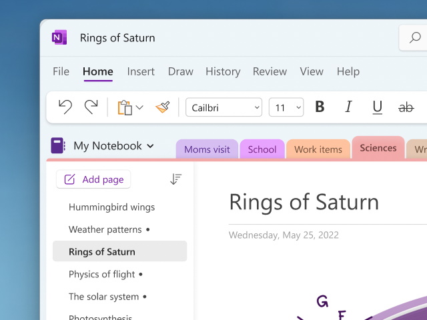Image resolution: width=427 pixels, height=320 pixels.
Task: Redo the last action
Action: coord(91,107)
